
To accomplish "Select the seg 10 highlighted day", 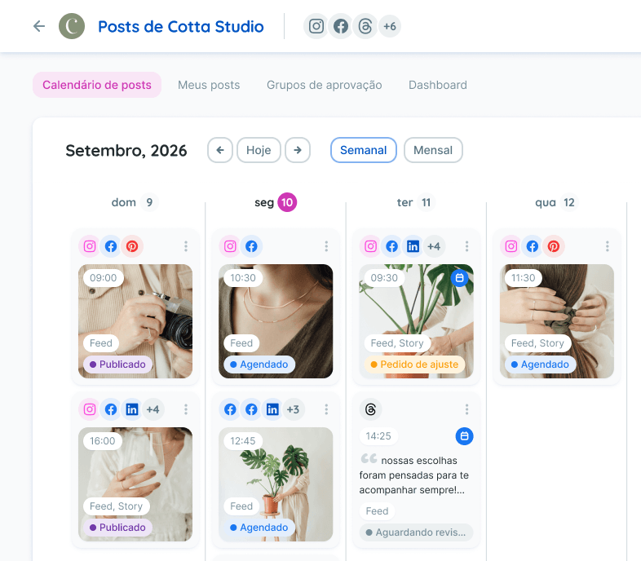I will 276,202.
